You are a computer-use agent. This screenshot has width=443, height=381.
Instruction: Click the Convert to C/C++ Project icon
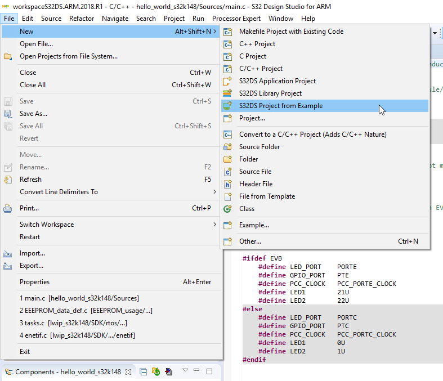[x=228, y=135]
